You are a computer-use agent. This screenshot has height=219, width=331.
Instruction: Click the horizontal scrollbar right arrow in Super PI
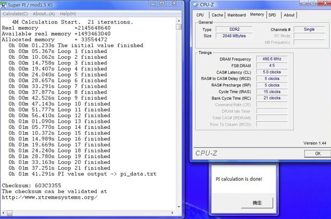tap(173, 213)
